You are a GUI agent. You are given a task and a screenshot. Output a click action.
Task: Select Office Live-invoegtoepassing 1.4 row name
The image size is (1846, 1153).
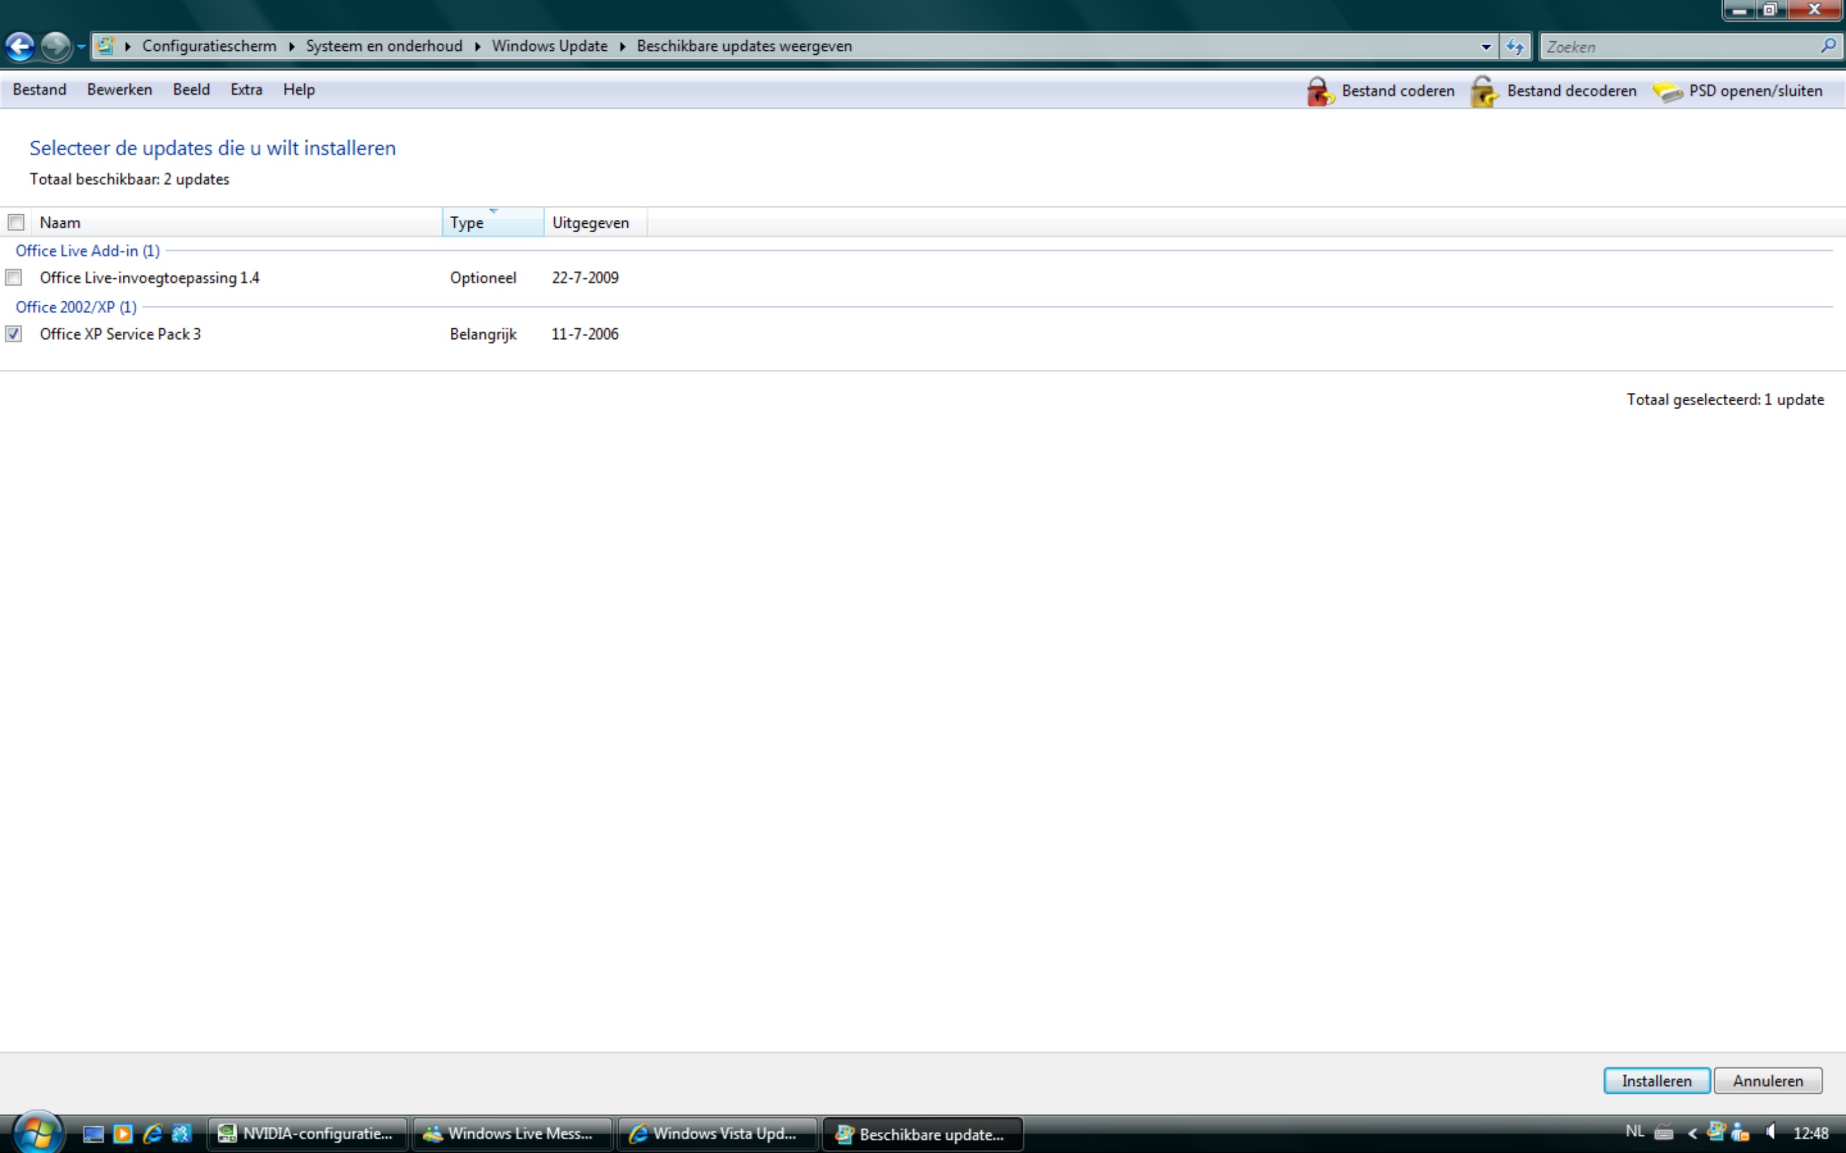(149, 278)
